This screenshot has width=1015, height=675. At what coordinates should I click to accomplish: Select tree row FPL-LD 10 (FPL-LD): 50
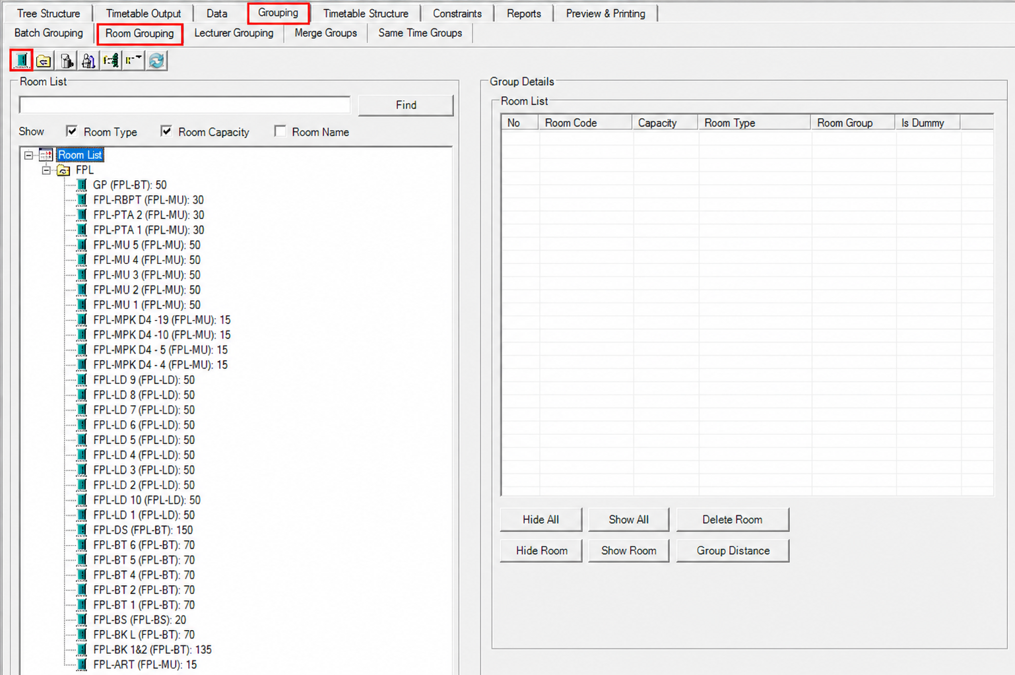click(147, 500)
